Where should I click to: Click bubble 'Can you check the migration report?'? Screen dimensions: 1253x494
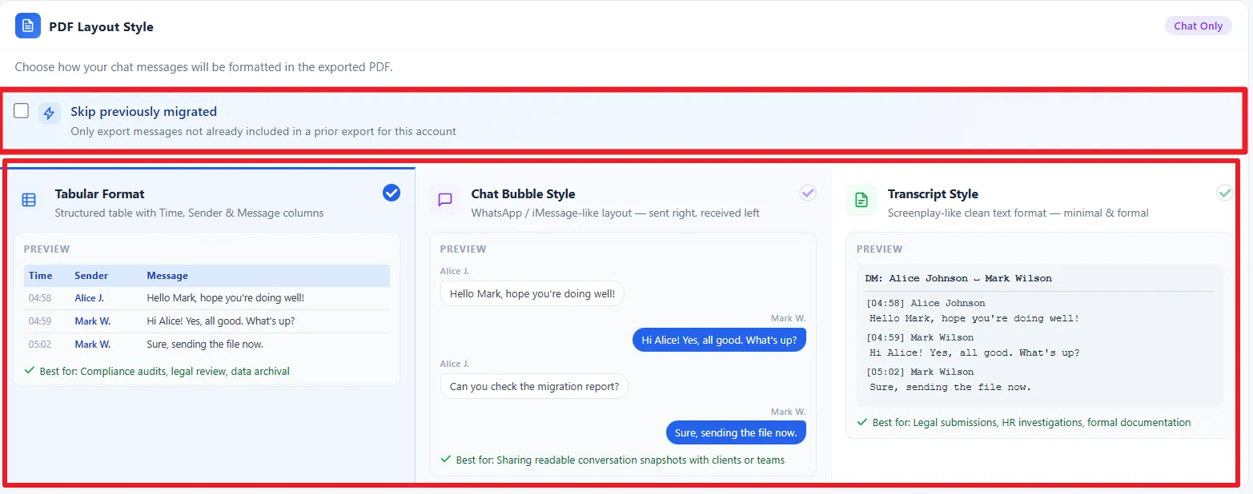coord(535,386)
